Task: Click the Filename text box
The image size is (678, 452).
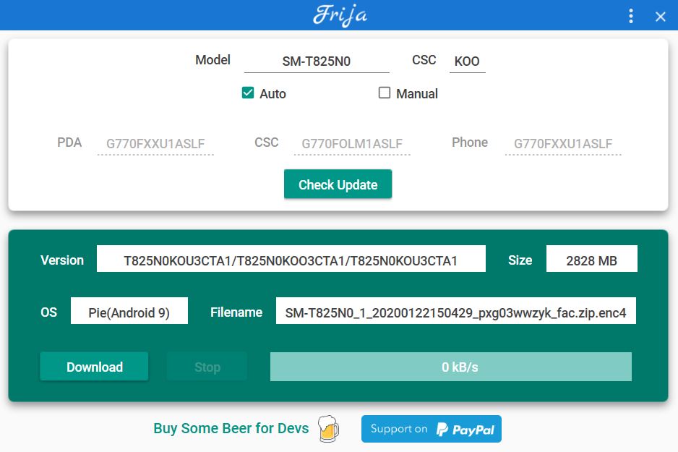Action: click(x=455, y=312)
